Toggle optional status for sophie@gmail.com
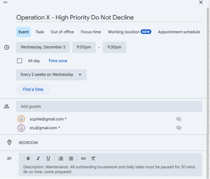This screenshot has width=210, height=179. pyautogui.click(x=179, y=119)
